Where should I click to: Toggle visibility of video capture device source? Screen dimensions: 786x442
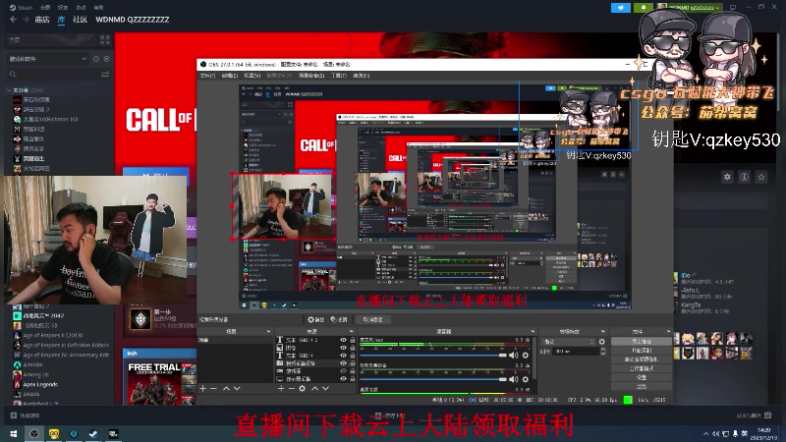coord(343,362)
